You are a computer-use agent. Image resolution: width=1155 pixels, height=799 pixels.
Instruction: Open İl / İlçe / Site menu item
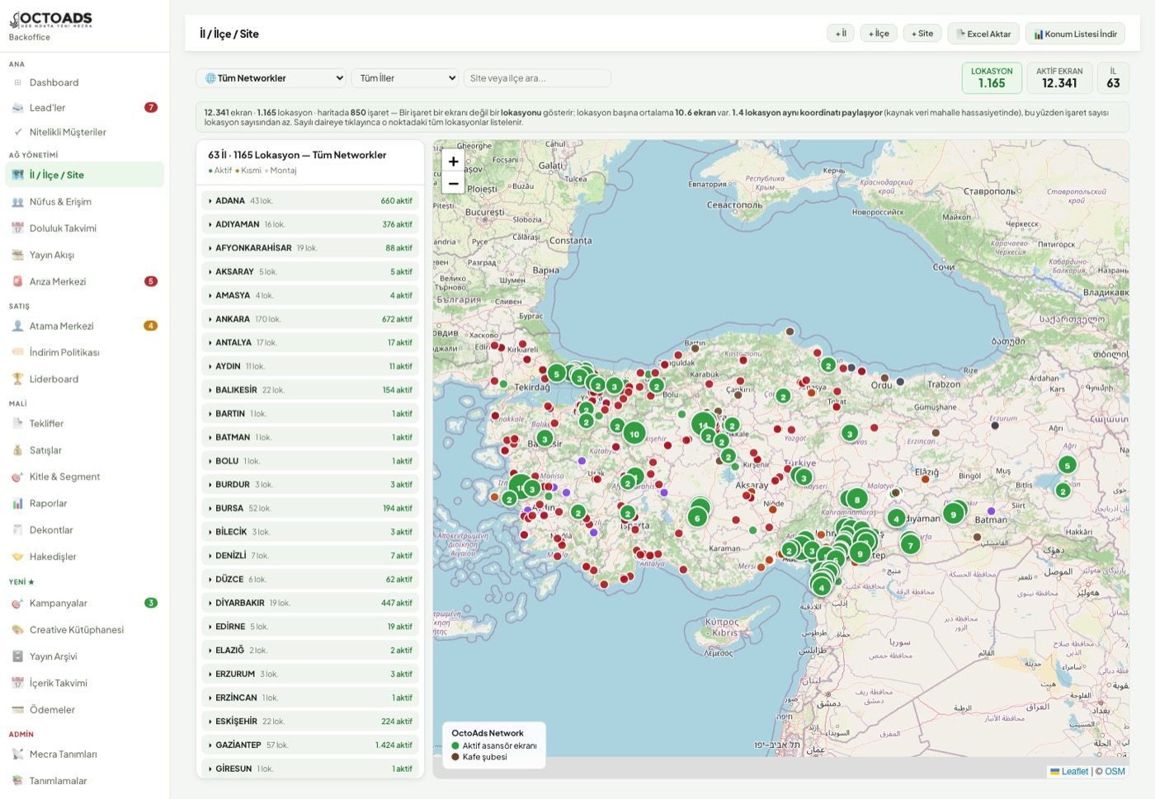point(85,175)
